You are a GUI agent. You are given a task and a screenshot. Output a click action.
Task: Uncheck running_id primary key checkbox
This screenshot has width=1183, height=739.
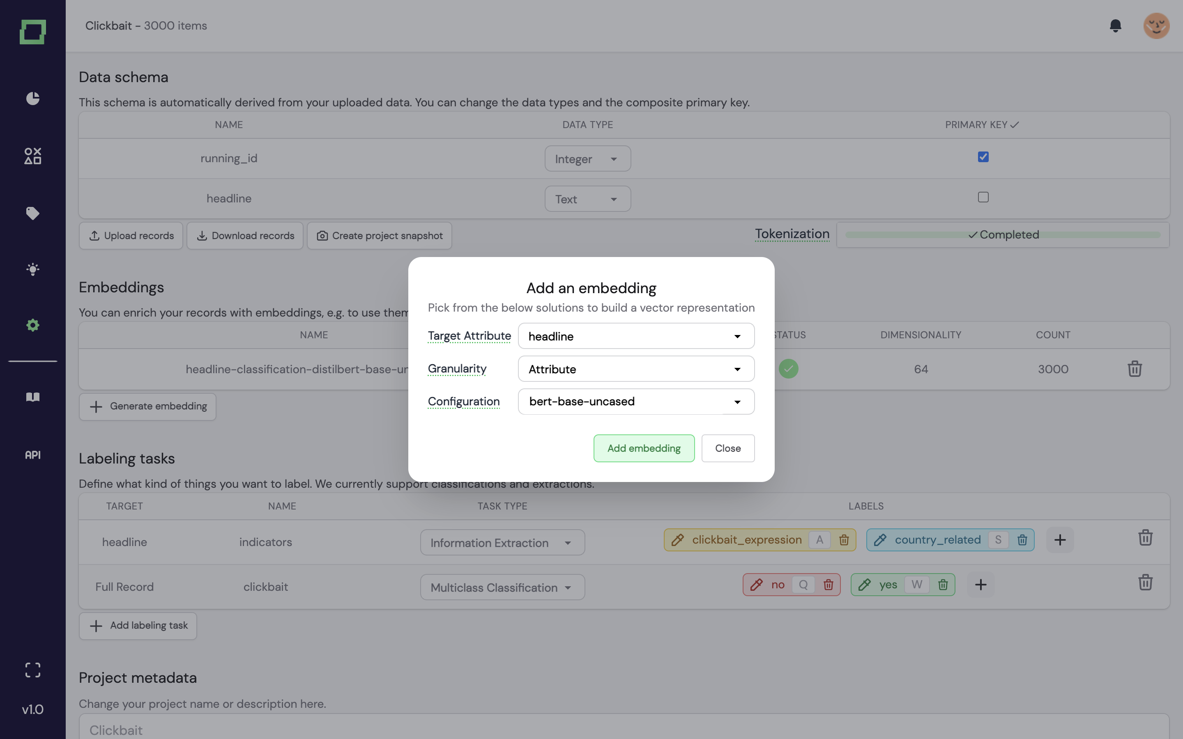(983, 157)
